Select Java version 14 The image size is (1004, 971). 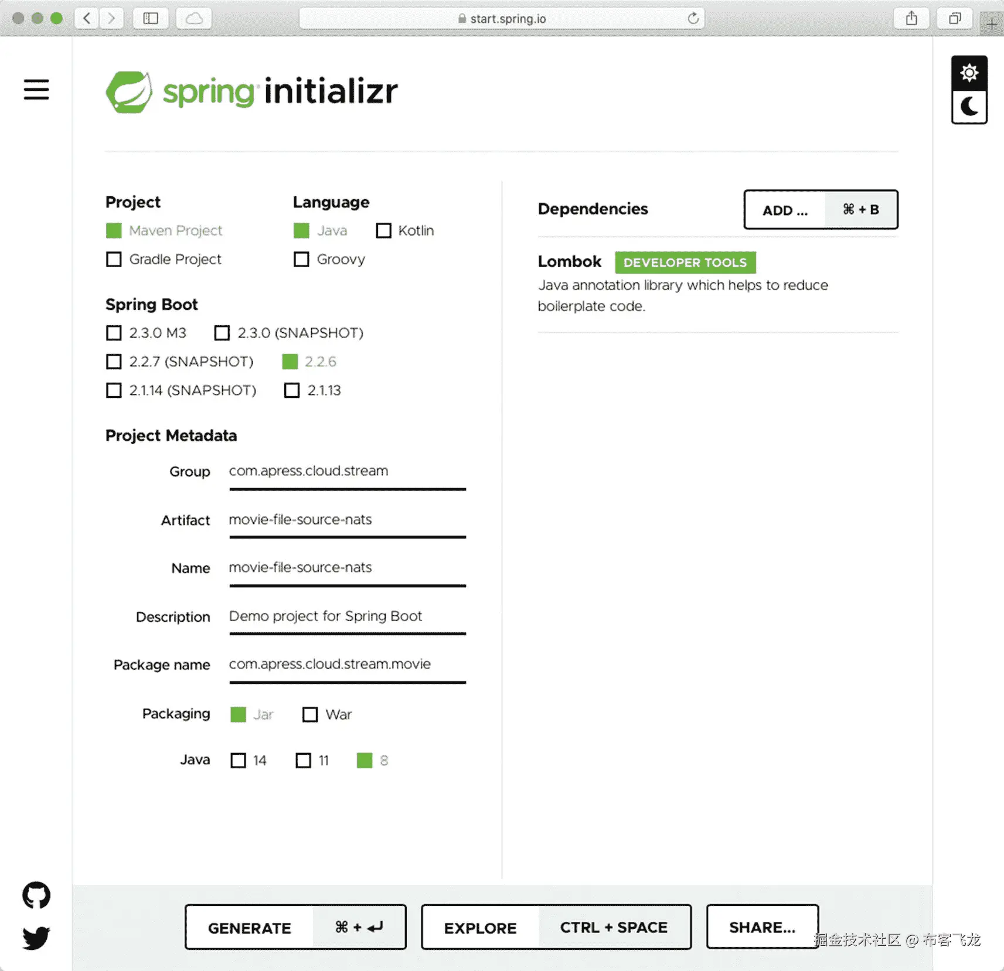coord(249,761)
